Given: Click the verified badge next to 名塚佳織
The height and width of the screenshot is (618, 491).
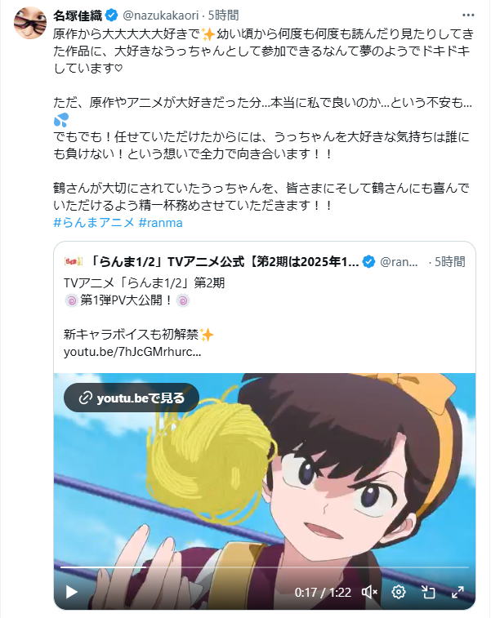Looking at the screenshot, I should coord(112,16).
